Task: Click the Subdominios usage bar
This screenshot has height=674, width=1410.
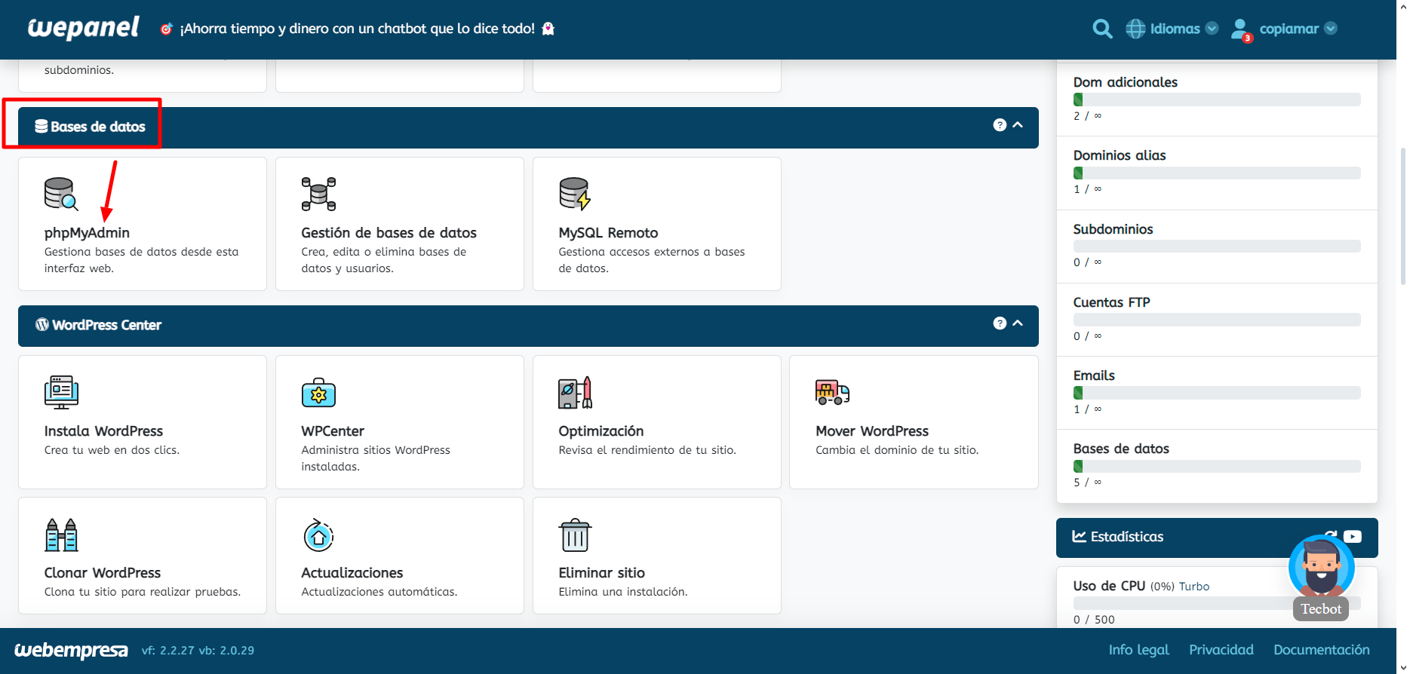Action: 1217,247
